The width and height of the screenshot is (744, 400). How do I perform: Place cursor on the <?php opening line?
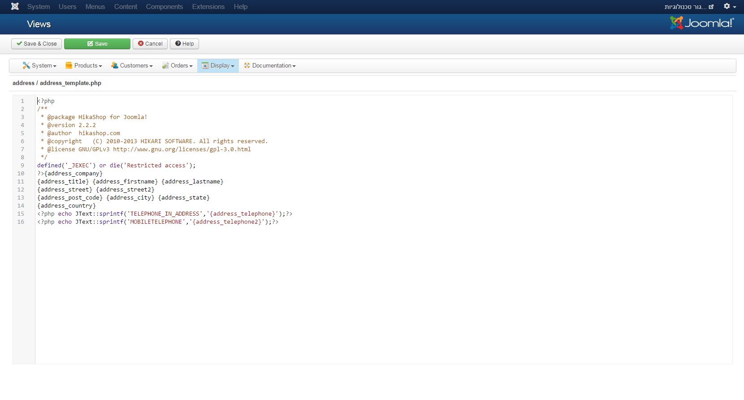(x=46, y=101)
